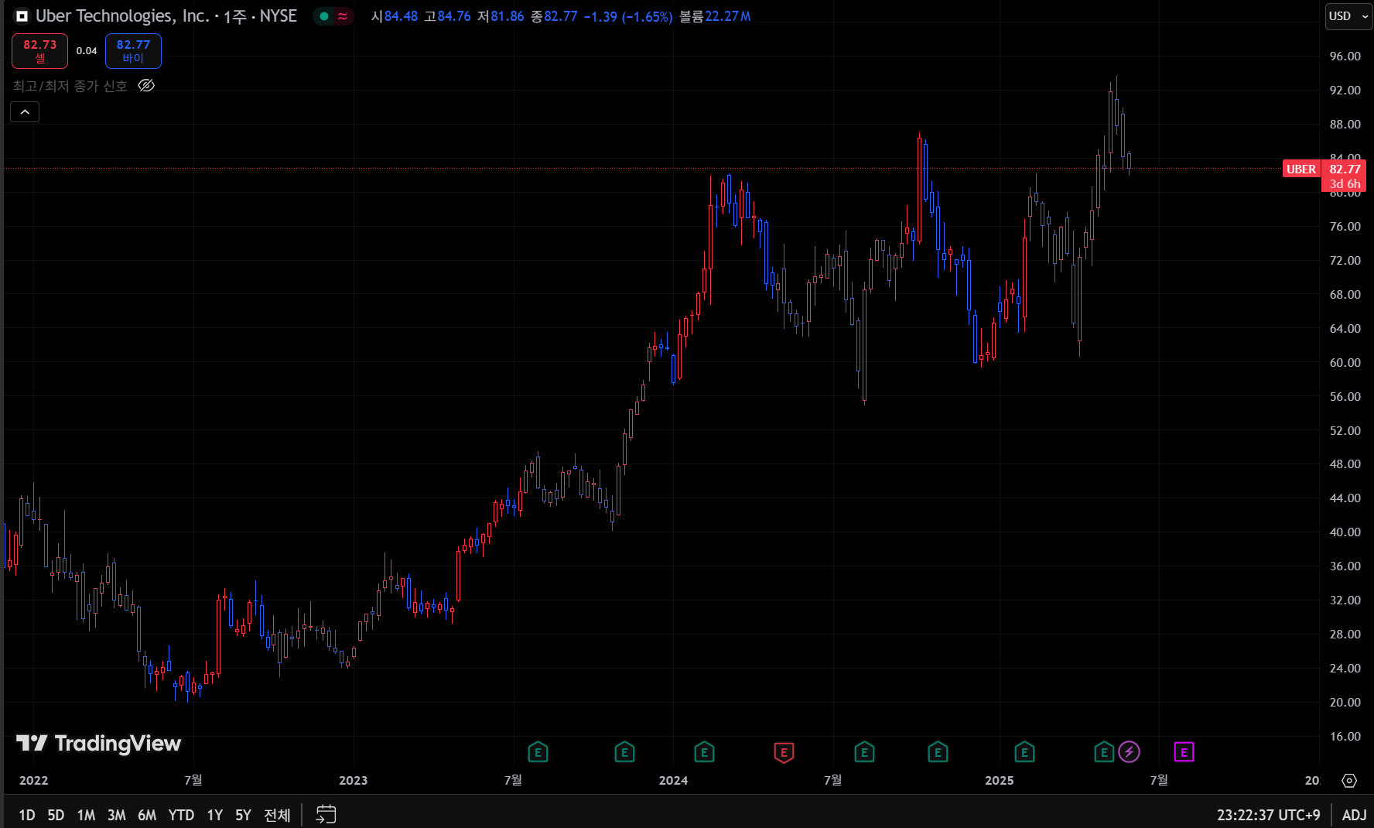This screenshot has height=828, width=1374.
Task: Select the 1D time range
Action: [27, 815]
